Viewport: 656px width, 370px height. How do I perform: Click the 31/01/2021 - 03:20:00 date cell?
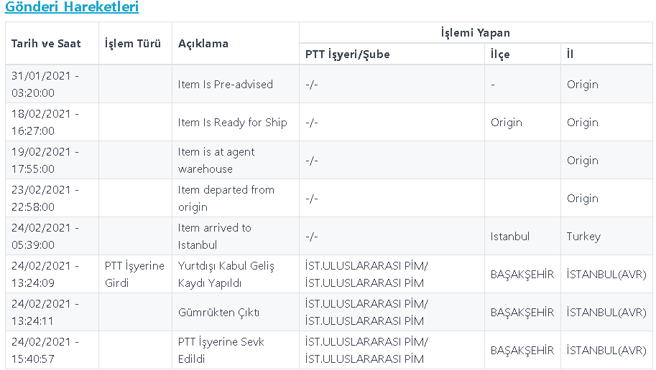tap(45, 84)
